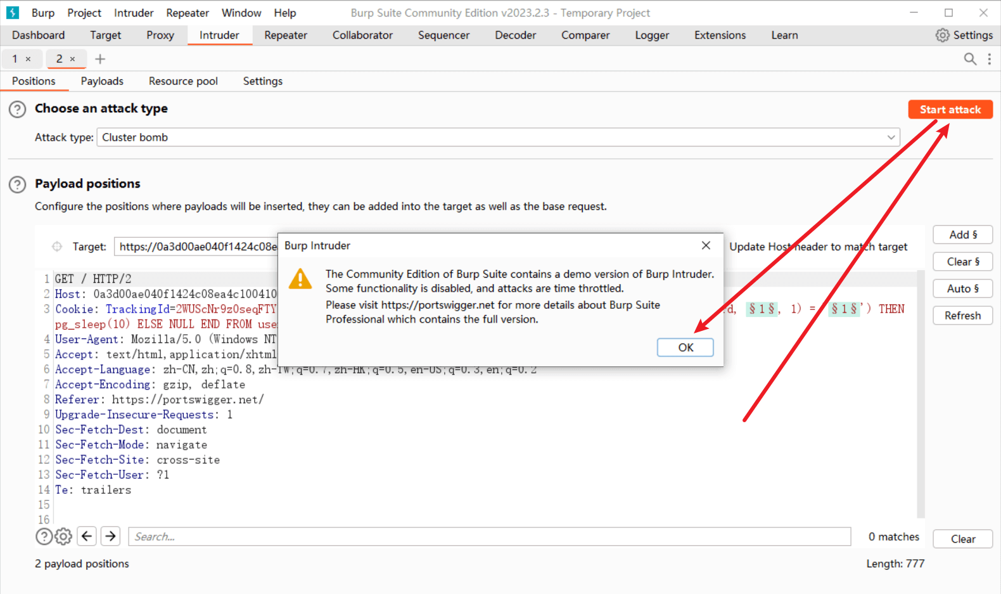Click the Auto § button

click(x=962, y=288)
